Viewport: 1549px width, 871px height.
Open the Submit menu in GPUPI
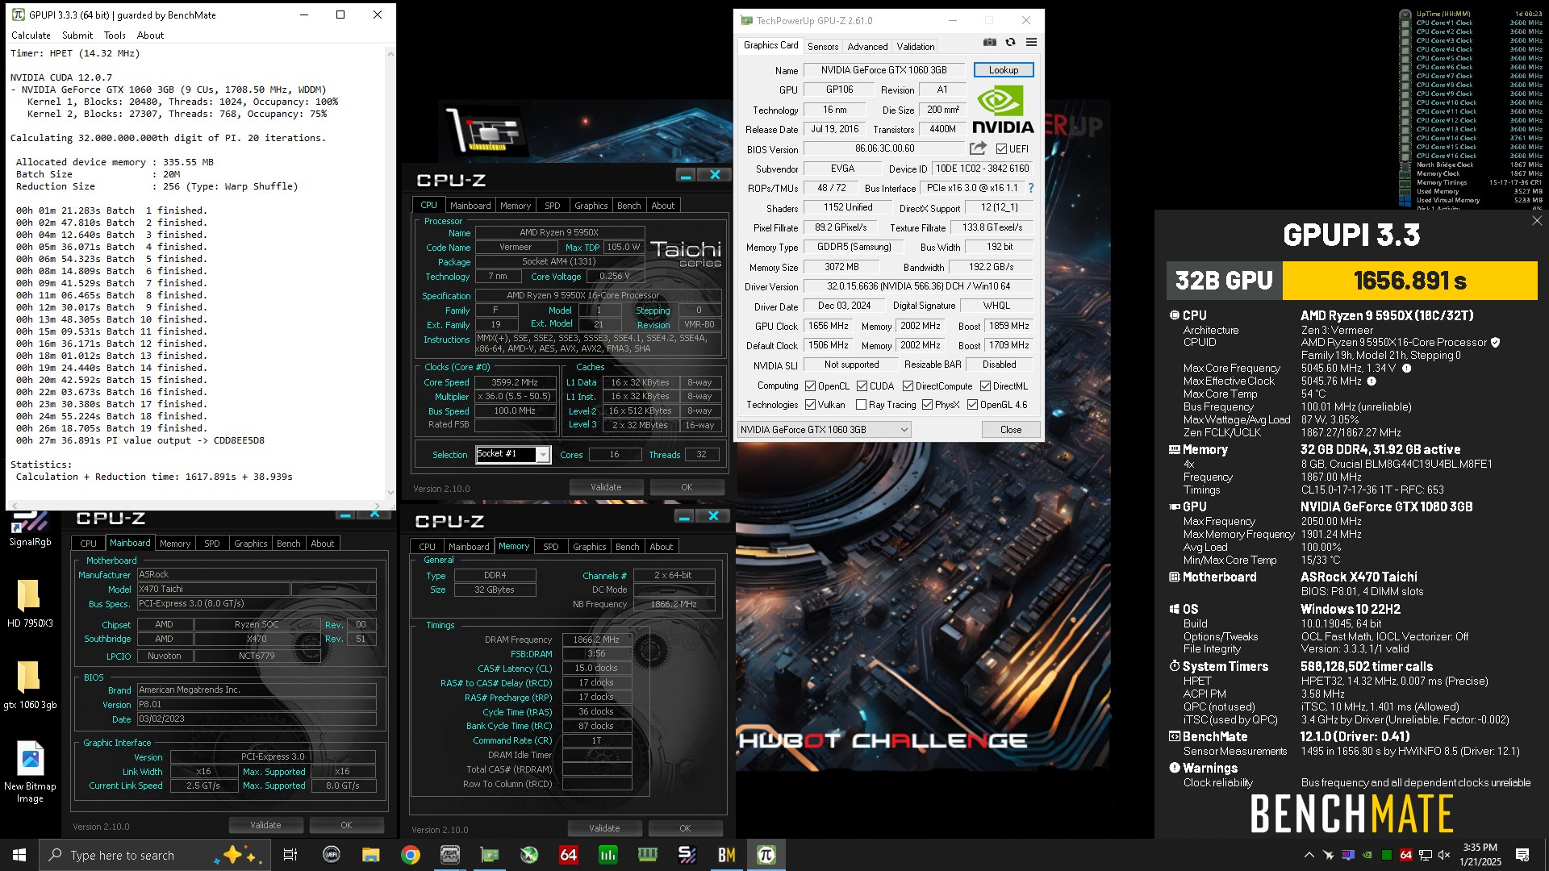[x=77, y=35]
